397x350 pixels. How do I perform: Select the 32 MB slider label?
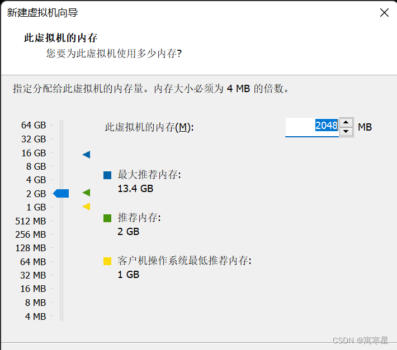[x=33, y=275]
